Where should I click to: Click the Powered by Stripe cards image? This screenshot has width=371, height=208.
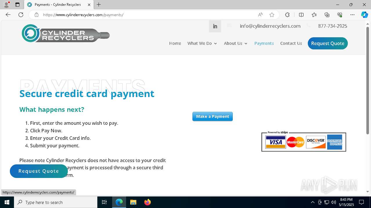tap(304, 141)
